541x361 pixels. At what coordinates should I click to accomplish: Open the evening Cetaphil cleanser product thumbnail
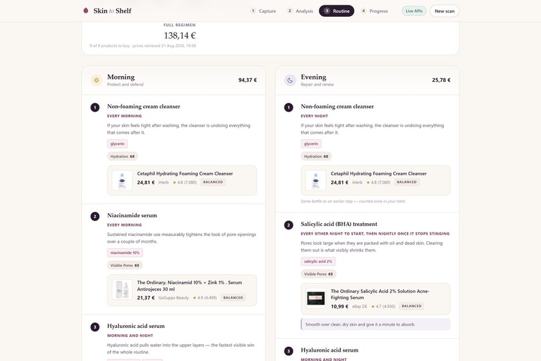coord(315,180)
